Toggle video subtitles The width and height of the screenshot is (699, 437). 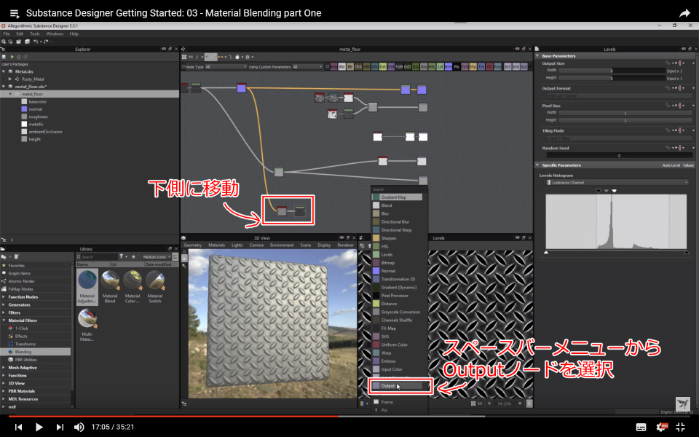click(x=641, y=428)
